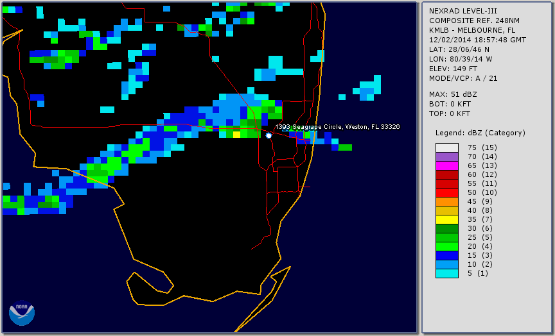The width and height of the screenshot is (555, 336).
Task: Select the 30 dBZ dark green swatch
Action: (x=446, y=228)
